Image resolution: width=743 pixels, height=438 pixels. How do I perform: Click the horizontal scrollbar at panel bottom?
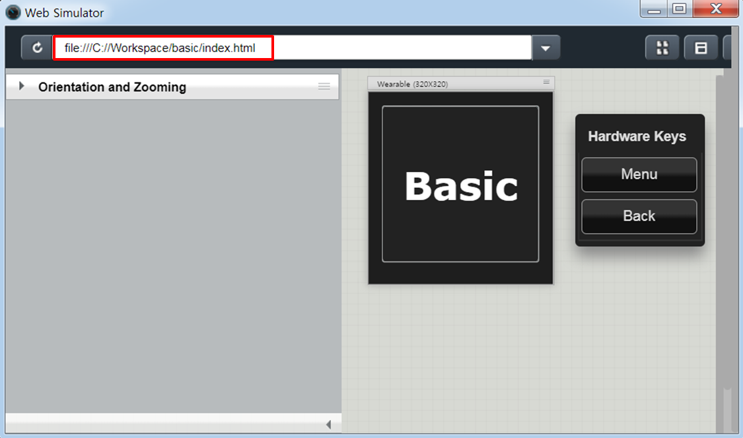click(165, 424)
